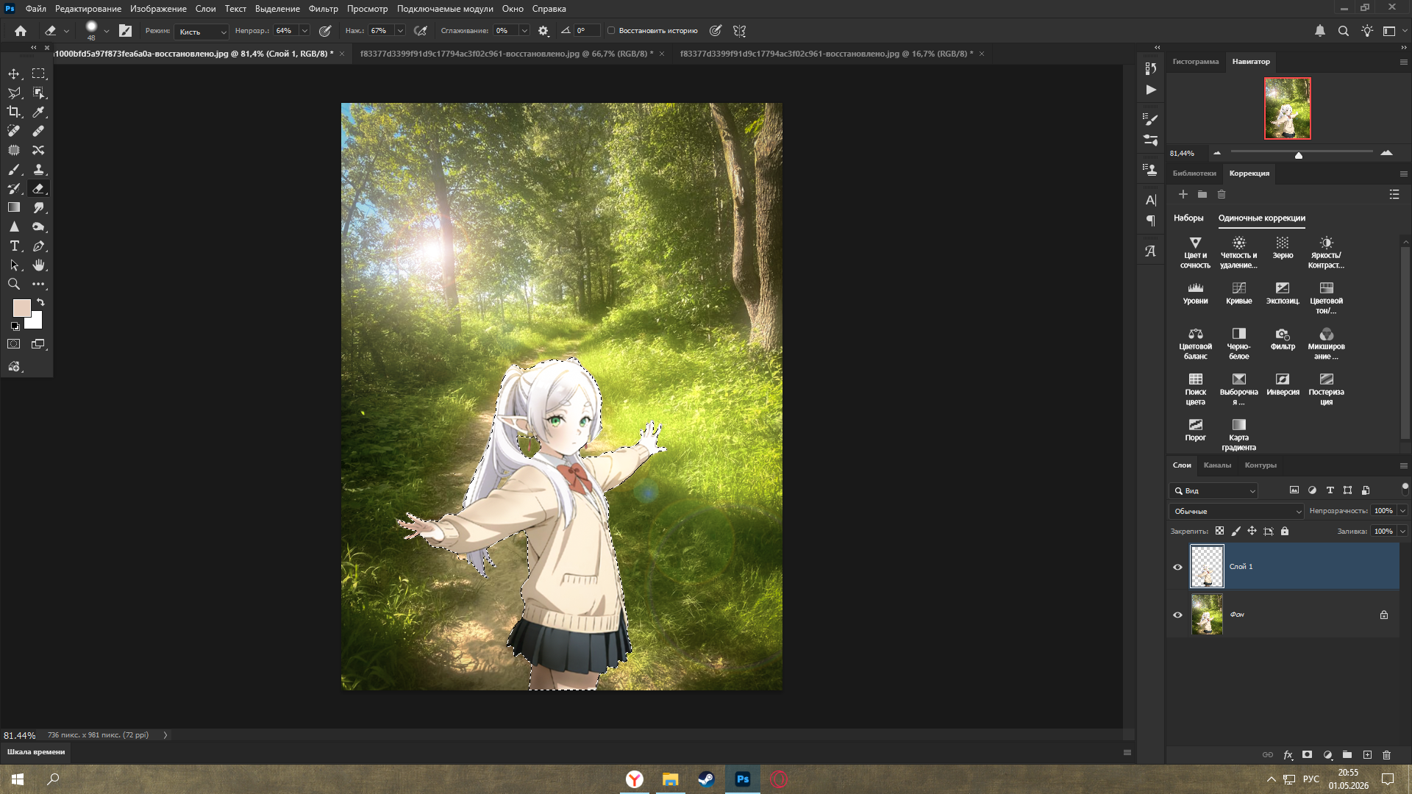Open the Режим mode dropdown
The height and width of the screenshot is (794, 1412).
(x=202, y=32)
